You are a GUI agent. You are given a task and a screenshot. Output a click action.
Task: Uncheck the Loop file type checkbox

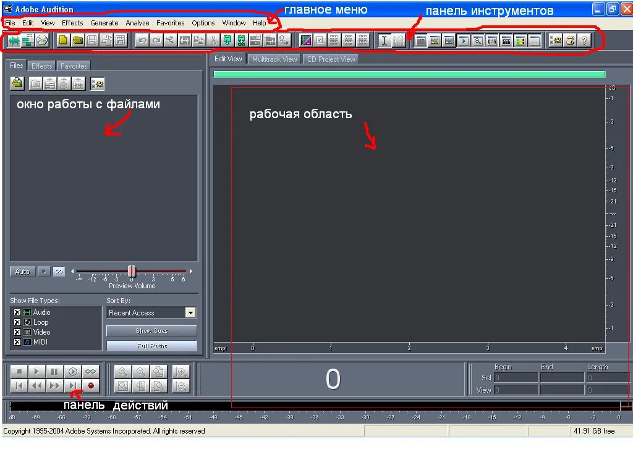click(x=17, y=322)
